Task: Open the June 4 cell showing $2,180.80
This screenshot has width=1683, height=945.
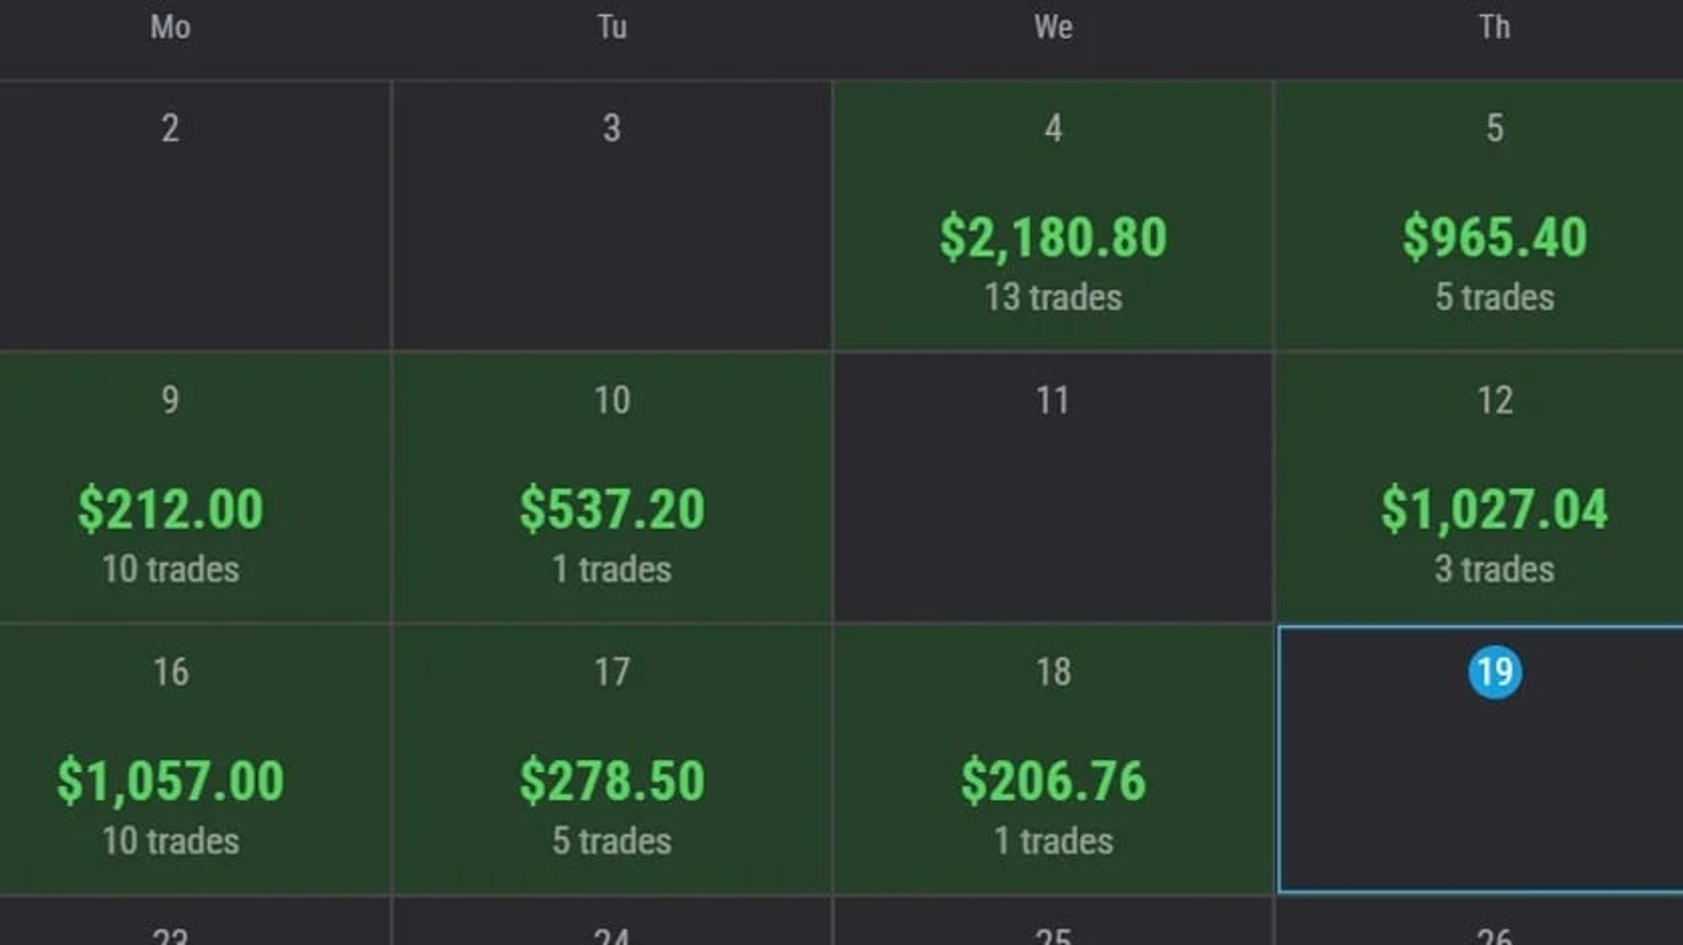Action: click(x=1053, y=215)
